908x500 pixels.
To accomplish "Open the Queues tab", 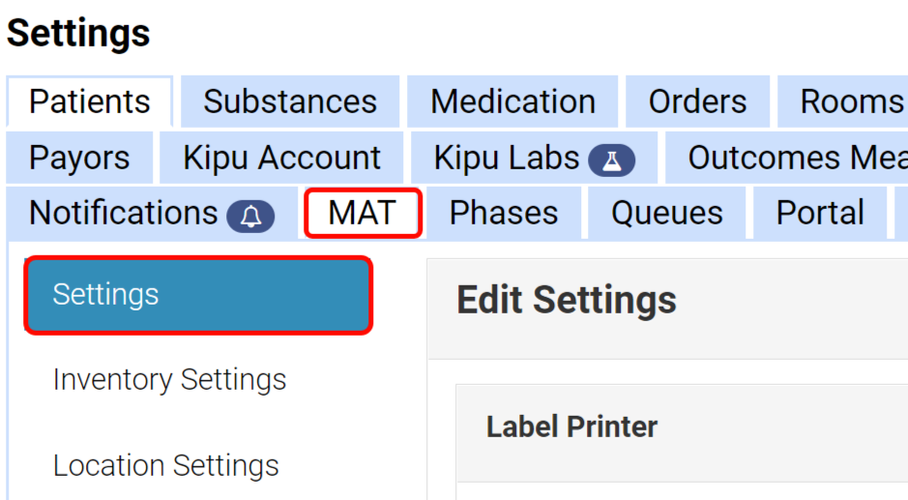I will pos(667,213).
